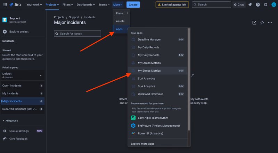
Task: Click the Back to project arrow icon
Action: (x=5, y=31)
